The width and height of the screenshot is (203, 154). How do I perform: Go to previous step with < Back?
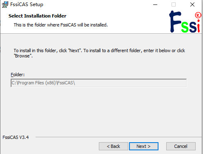[114, 146]
